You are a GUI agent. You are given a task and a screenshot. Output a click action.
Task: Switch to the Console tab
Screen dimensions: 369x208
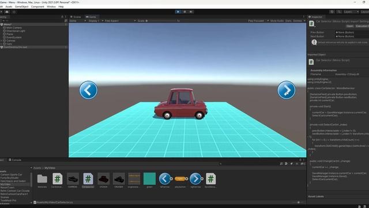[x=15, y=159]
